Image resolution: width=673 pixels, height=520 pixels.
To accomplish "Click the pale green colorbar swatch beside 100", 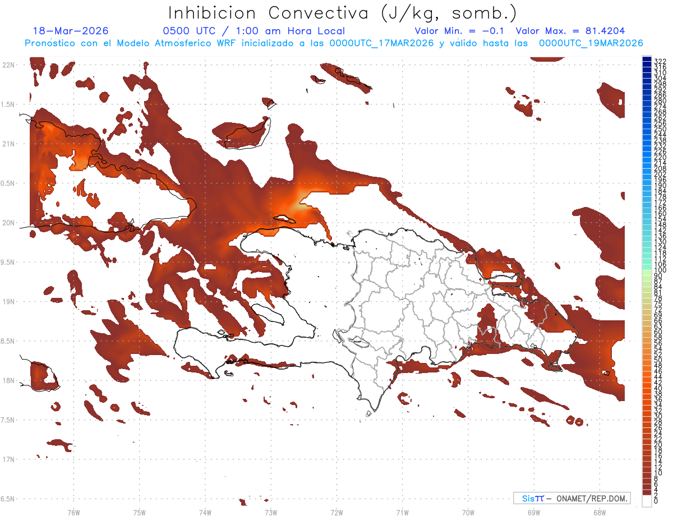I will coord(647,271).
